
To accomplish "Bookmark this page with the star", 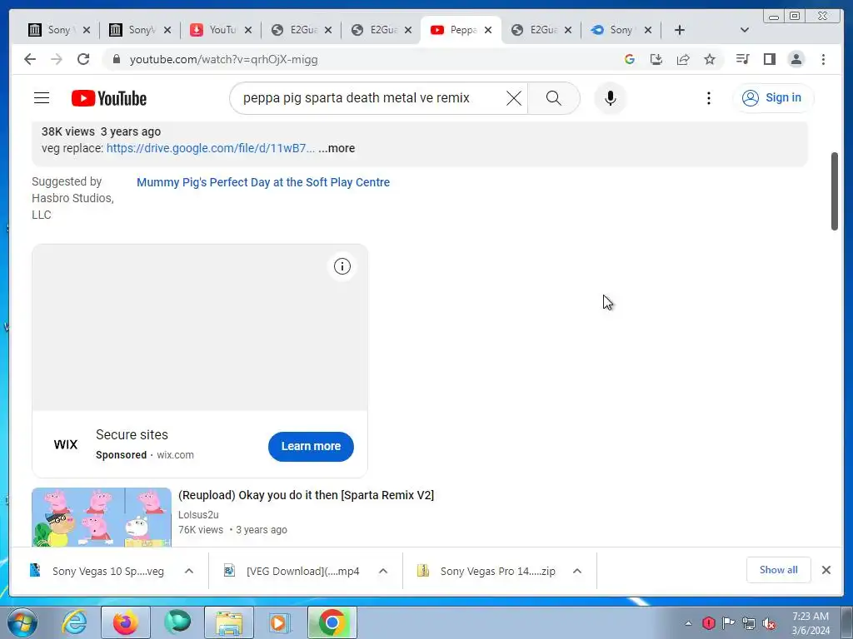I will coord(710,59).
